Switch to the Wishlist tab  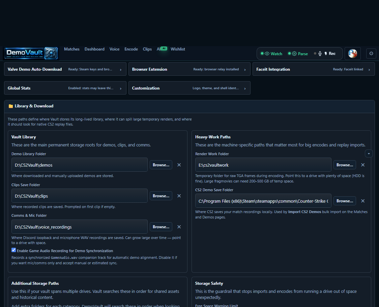[178, 49]
